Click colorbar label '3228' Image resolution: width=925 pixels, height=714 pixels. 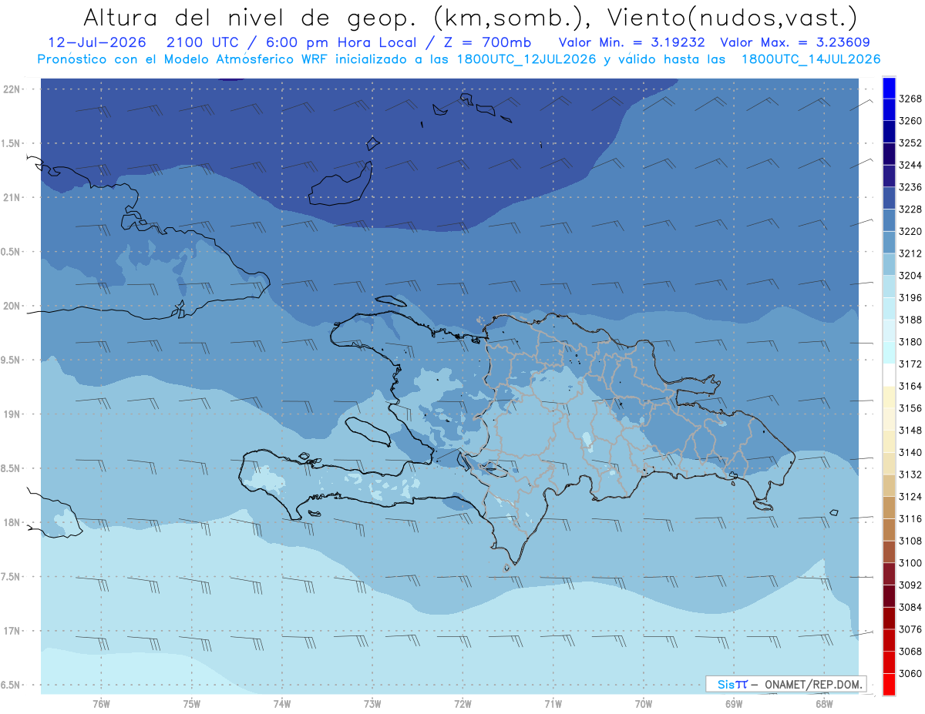click(x=910, y=210)
